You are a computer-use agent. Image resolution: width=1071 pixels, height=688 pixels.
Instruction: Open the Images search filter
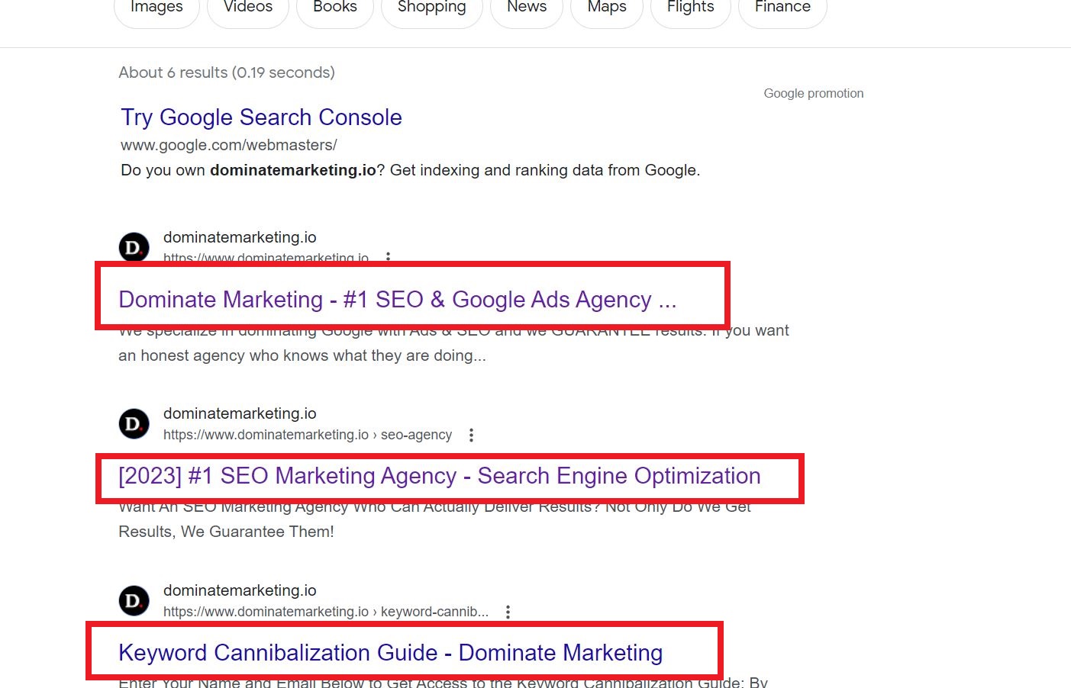(156, 9)
